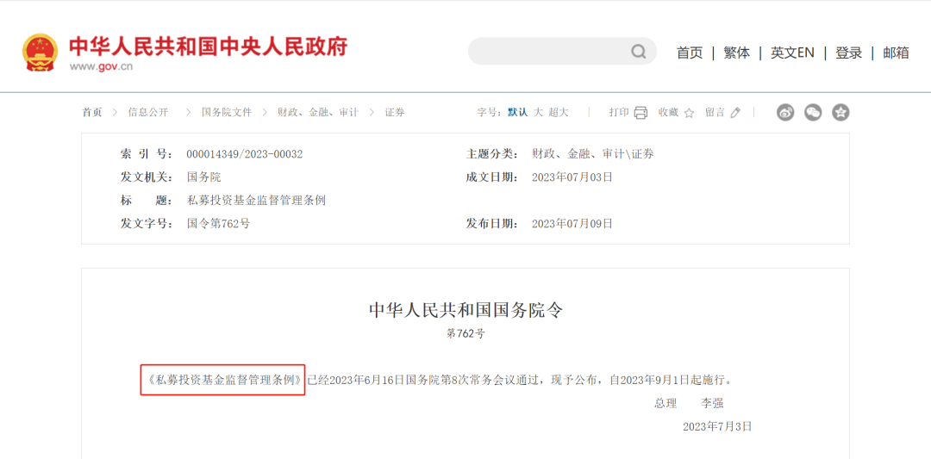
Task: Click the search magnifier icon
Action: 638,52
